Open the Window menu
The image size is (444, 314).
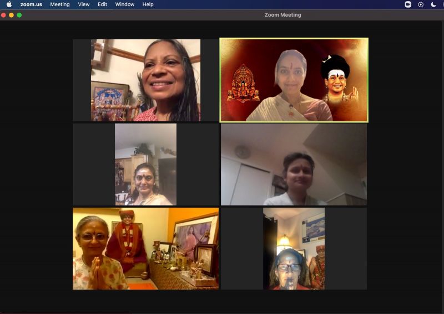pyautogui.click(x=125, y=4)
